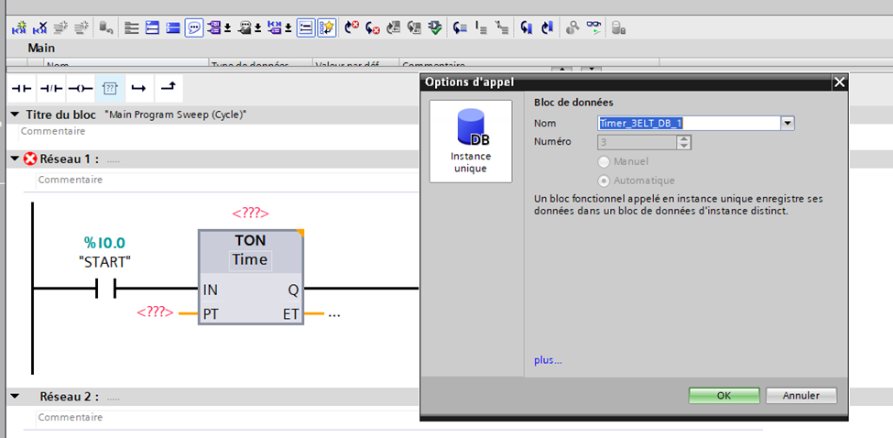Insert a normally closed contact
The image size is (893, 438).
tap(52, 88)
